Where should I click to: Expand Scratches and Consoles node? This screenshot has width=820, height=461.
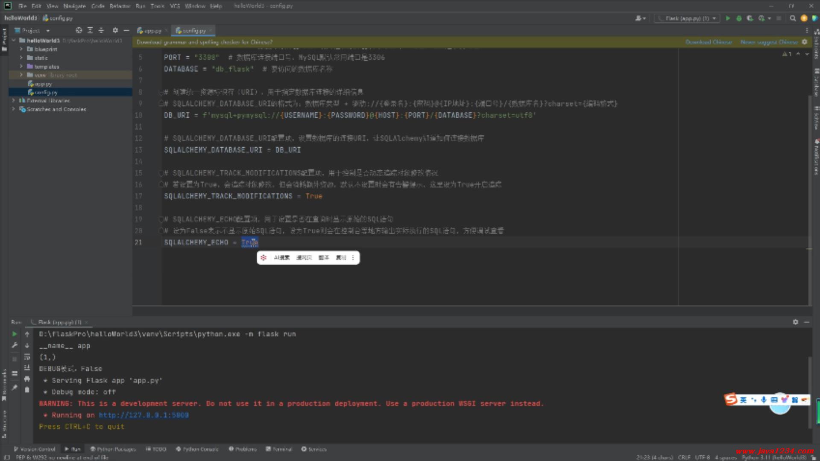[14, 109]
